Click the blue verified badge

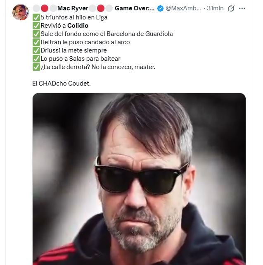coord(160,8)
